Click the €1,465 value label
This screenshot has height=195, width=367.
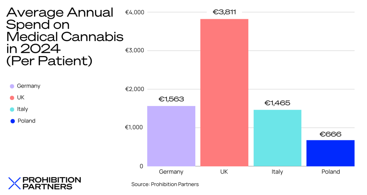pyautogui.click(x=277, y=103)
